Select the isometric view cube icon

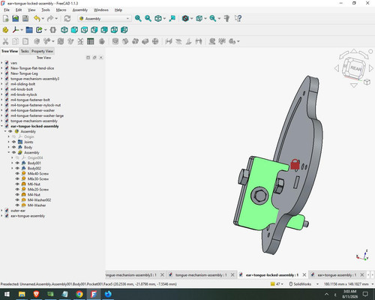pyautogui.click(x=64, y=30)
